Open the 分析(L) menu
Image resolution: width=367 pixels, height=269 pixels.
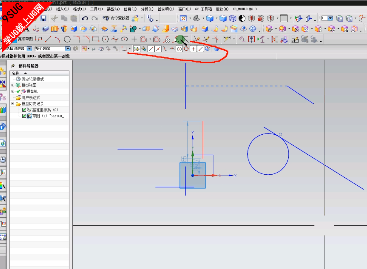[x=147, y=9]
